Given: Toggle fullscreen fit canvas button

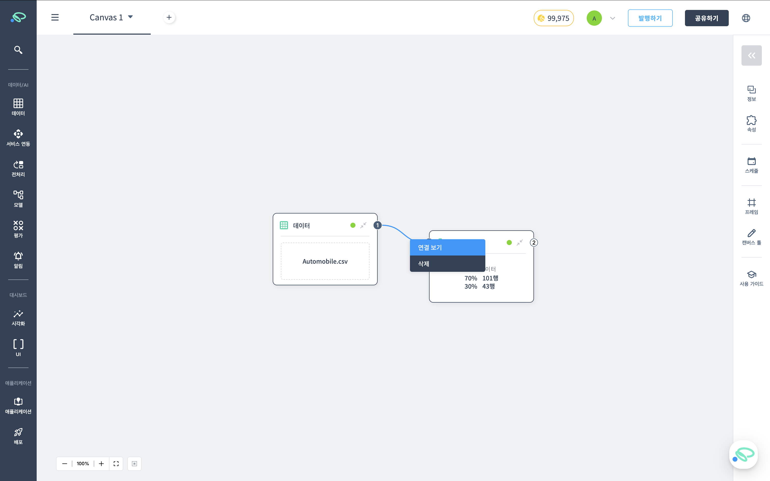Looking at the screenshot, I should (116, 463).
